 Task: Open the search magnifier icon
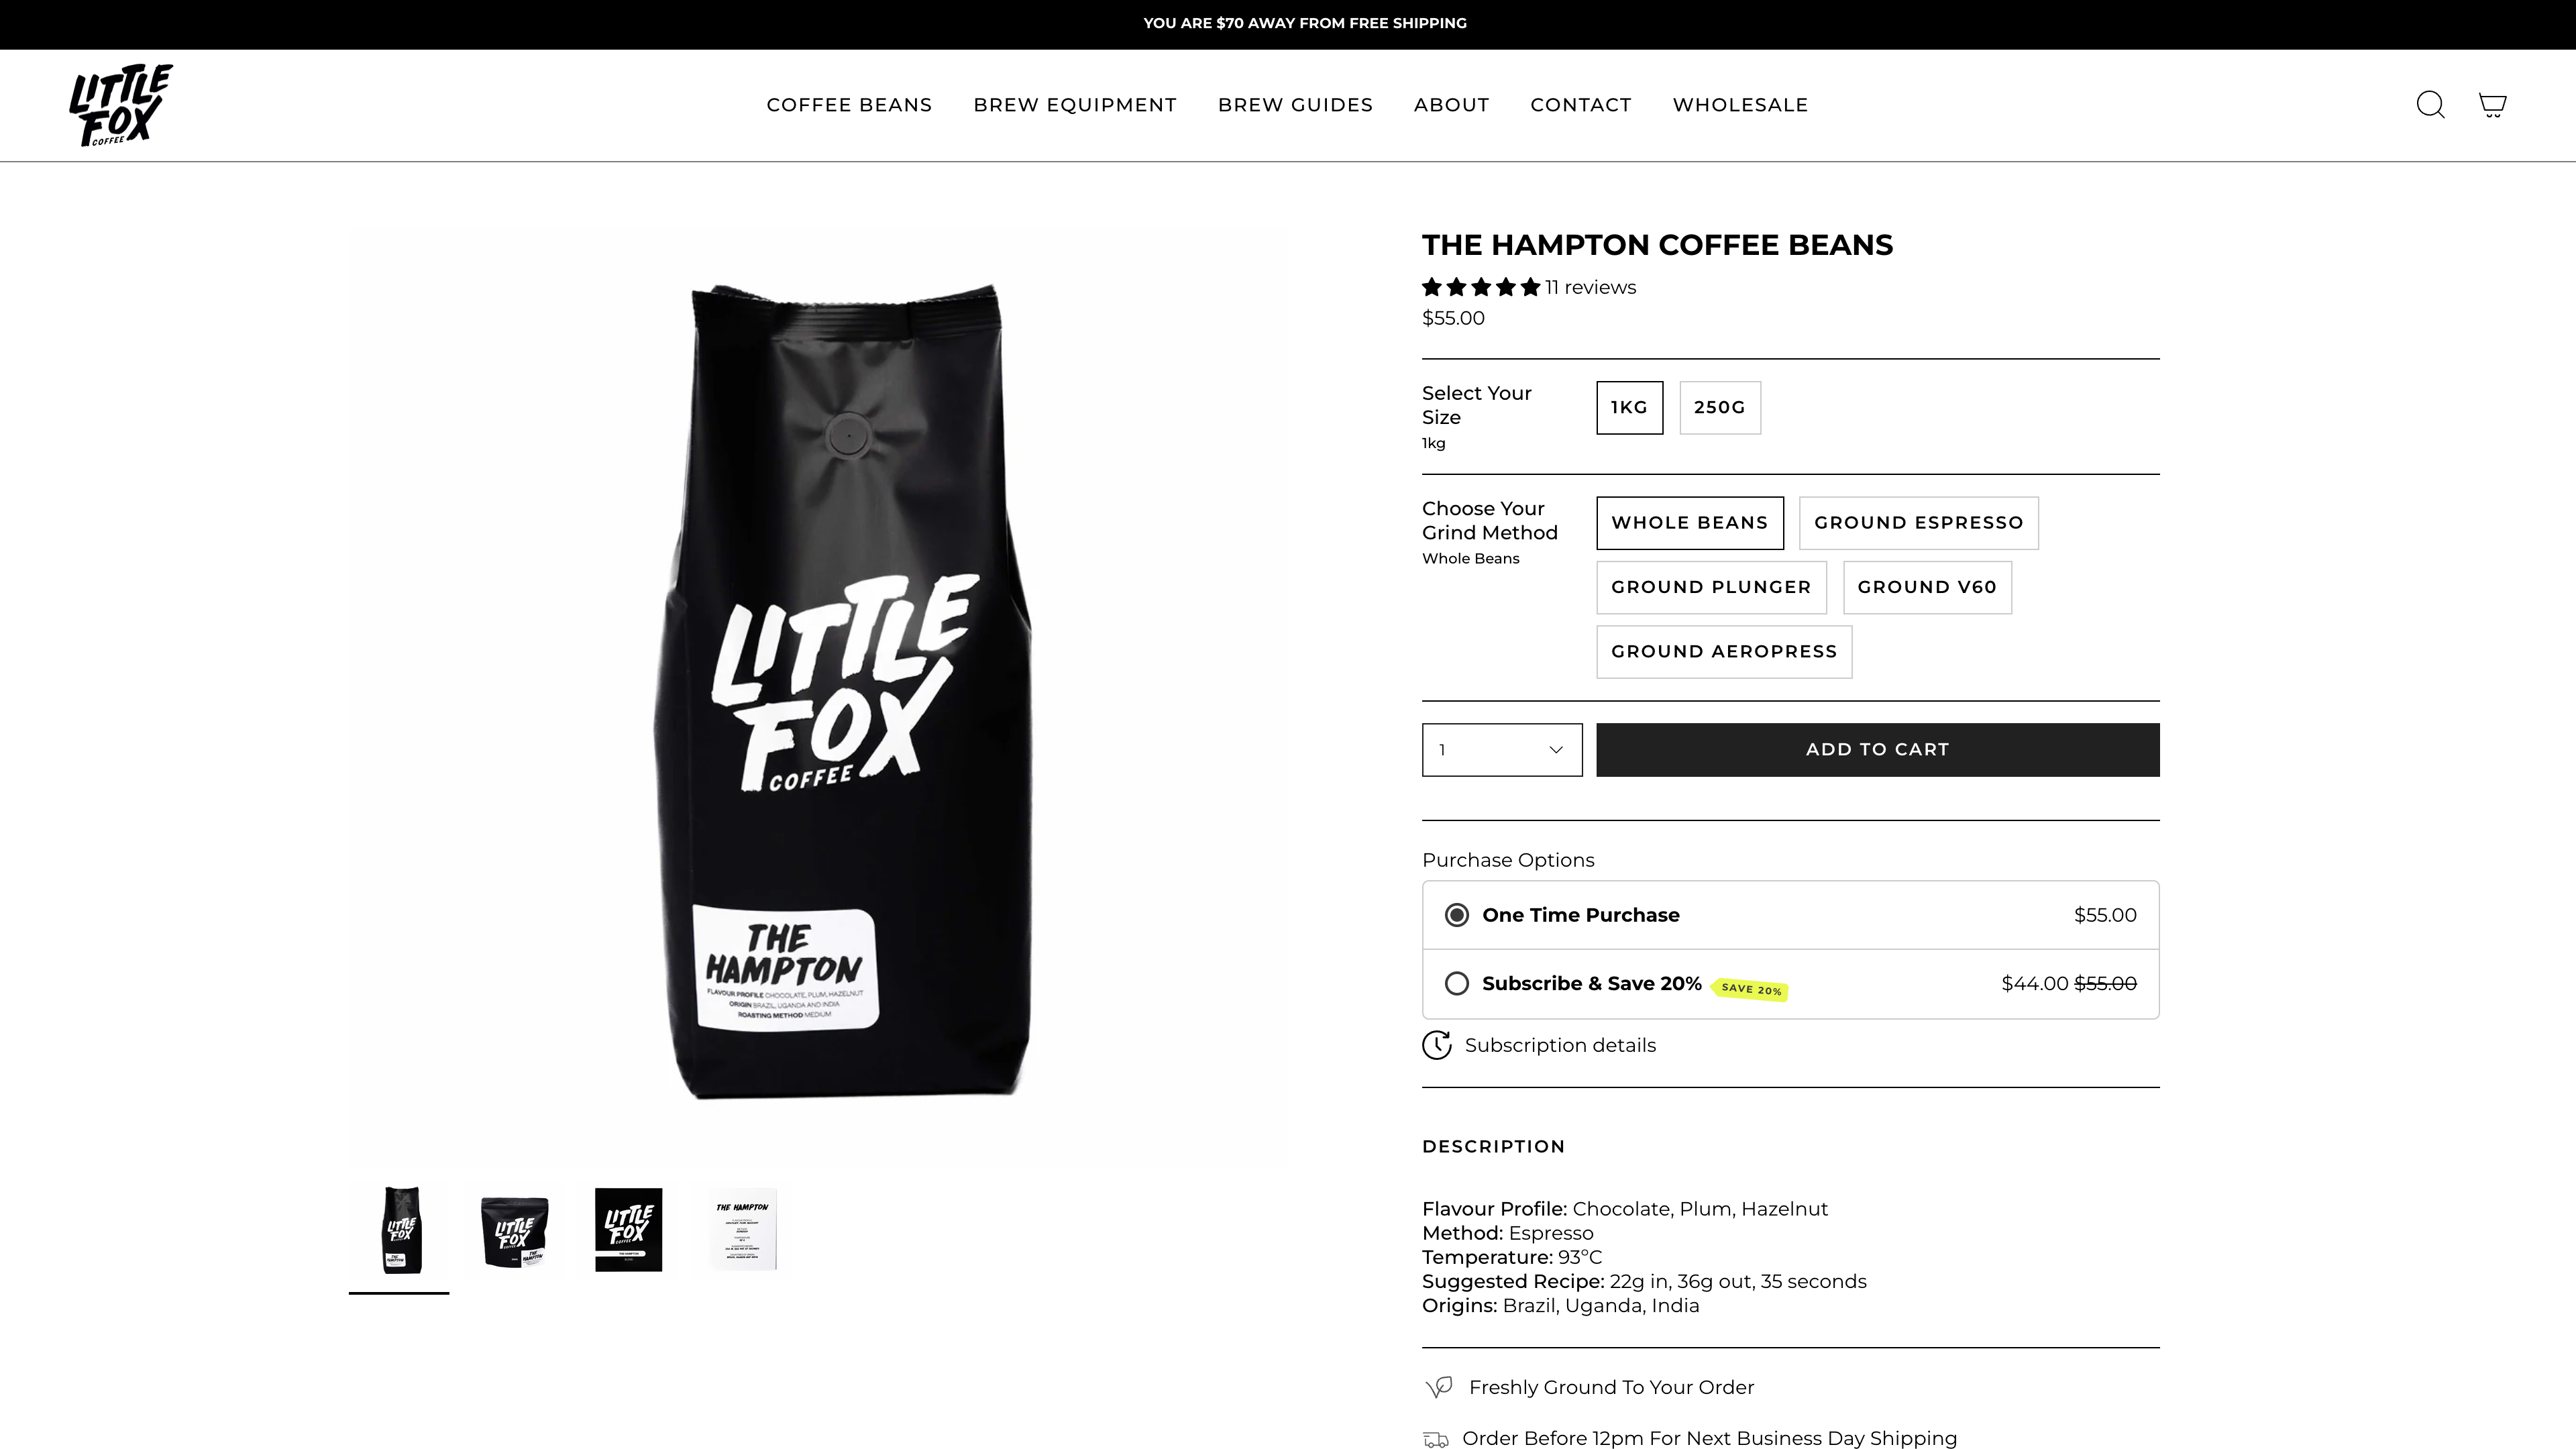[2430, 105]
